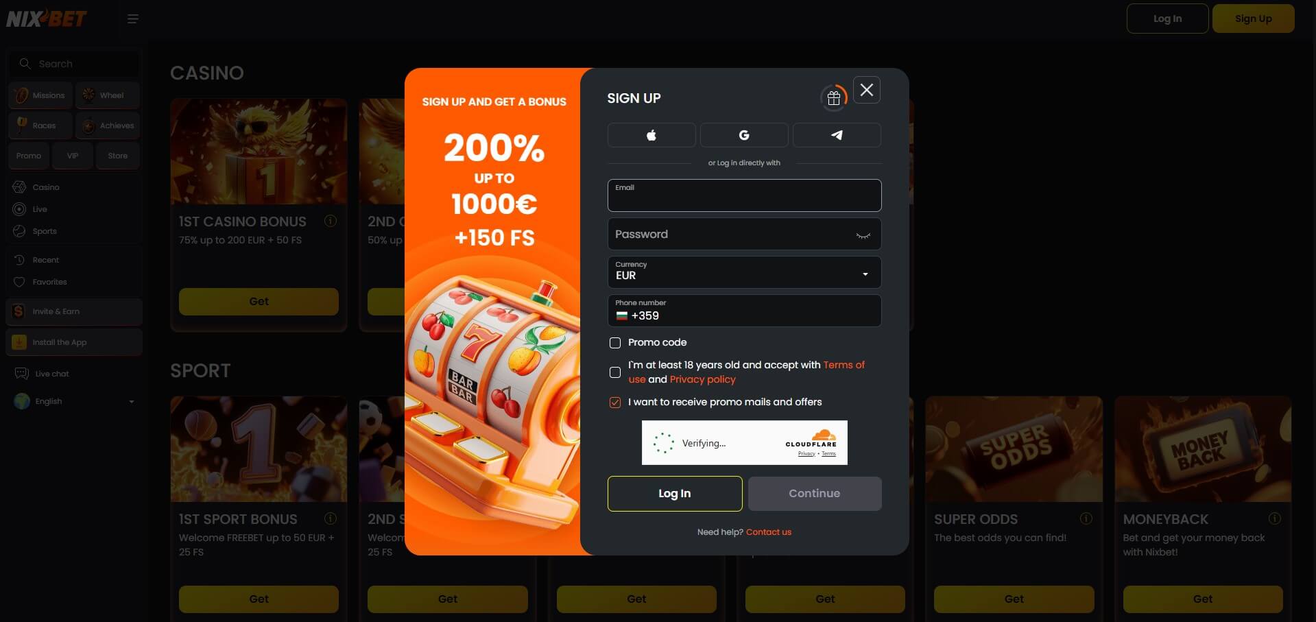Toggle password visibility eye icon
Viewport: 1316px width, 622px height.
pyautogui.click(x=863, y=235)
